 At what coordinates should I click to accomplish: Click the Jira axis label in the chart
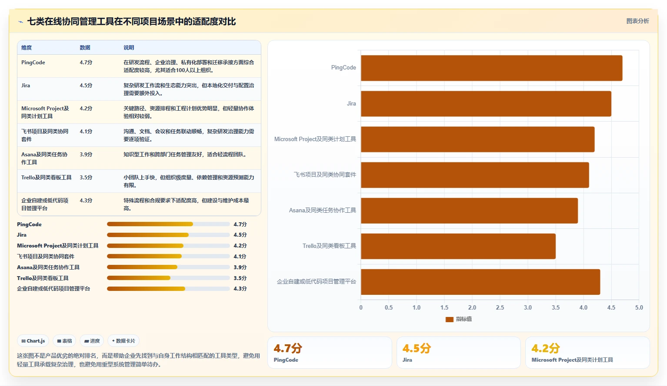click(351, 104)
